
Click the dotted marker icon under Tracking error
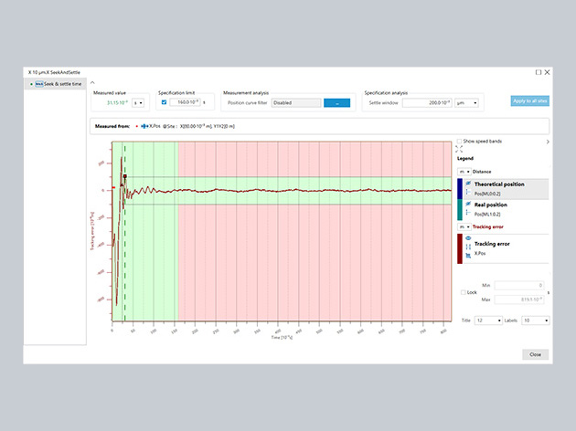pyautogui.click(x=468, y=246)
